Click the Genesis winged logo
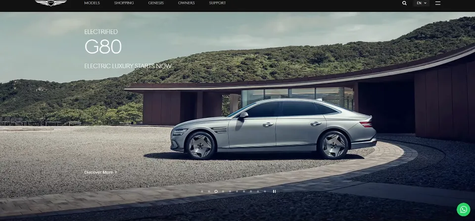 point(51,3)
